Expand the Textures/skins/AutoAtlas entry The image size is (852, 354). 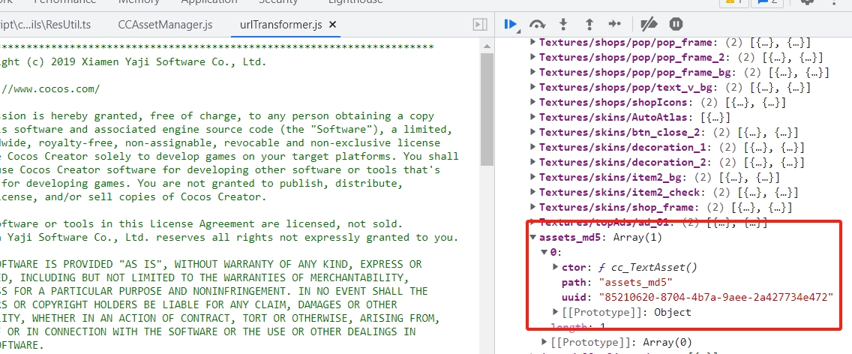(533, 117)
